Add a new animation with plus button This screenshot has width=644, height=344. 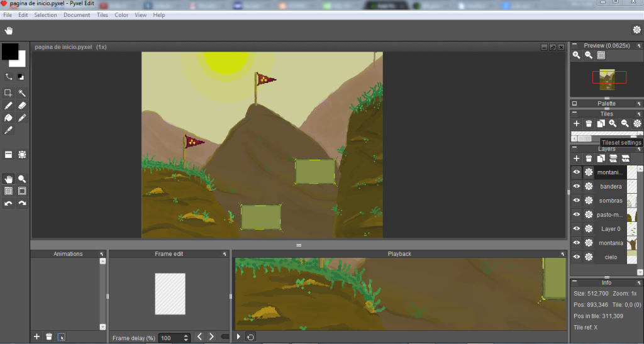point(36,336)
